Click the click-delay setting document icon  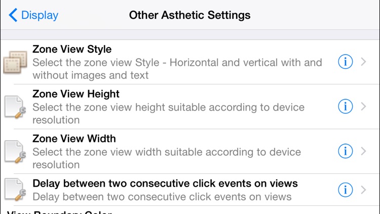pos(14,190)
